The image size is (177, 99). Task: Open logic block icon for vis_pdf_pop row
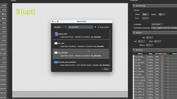162,86
